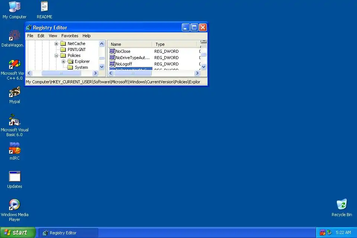Click the values pane scroll left arrow
Image resolution: width=357 pixels, height=238 pixels.
(x=111, y=73)
